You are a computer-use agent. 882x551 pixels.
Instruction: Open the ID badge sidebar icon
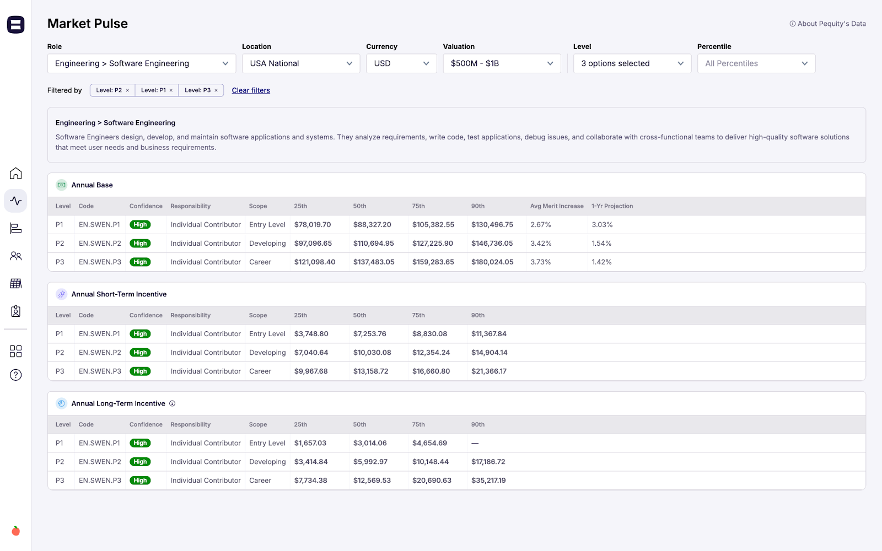tap(15, 311)
